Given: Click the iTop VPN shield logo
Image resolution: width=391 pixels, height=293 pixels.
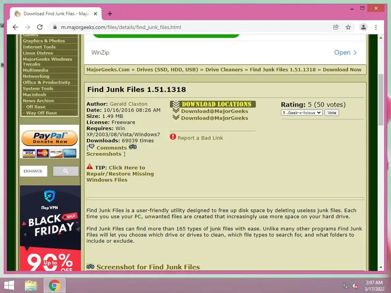Looking at the screenshot, I should [x=49, y=196].
